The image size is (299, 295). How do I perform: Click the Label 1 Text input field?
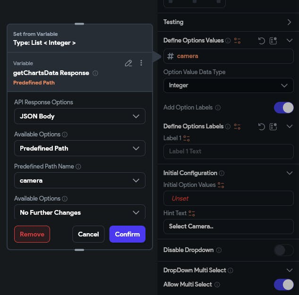(x=228, y=152)
